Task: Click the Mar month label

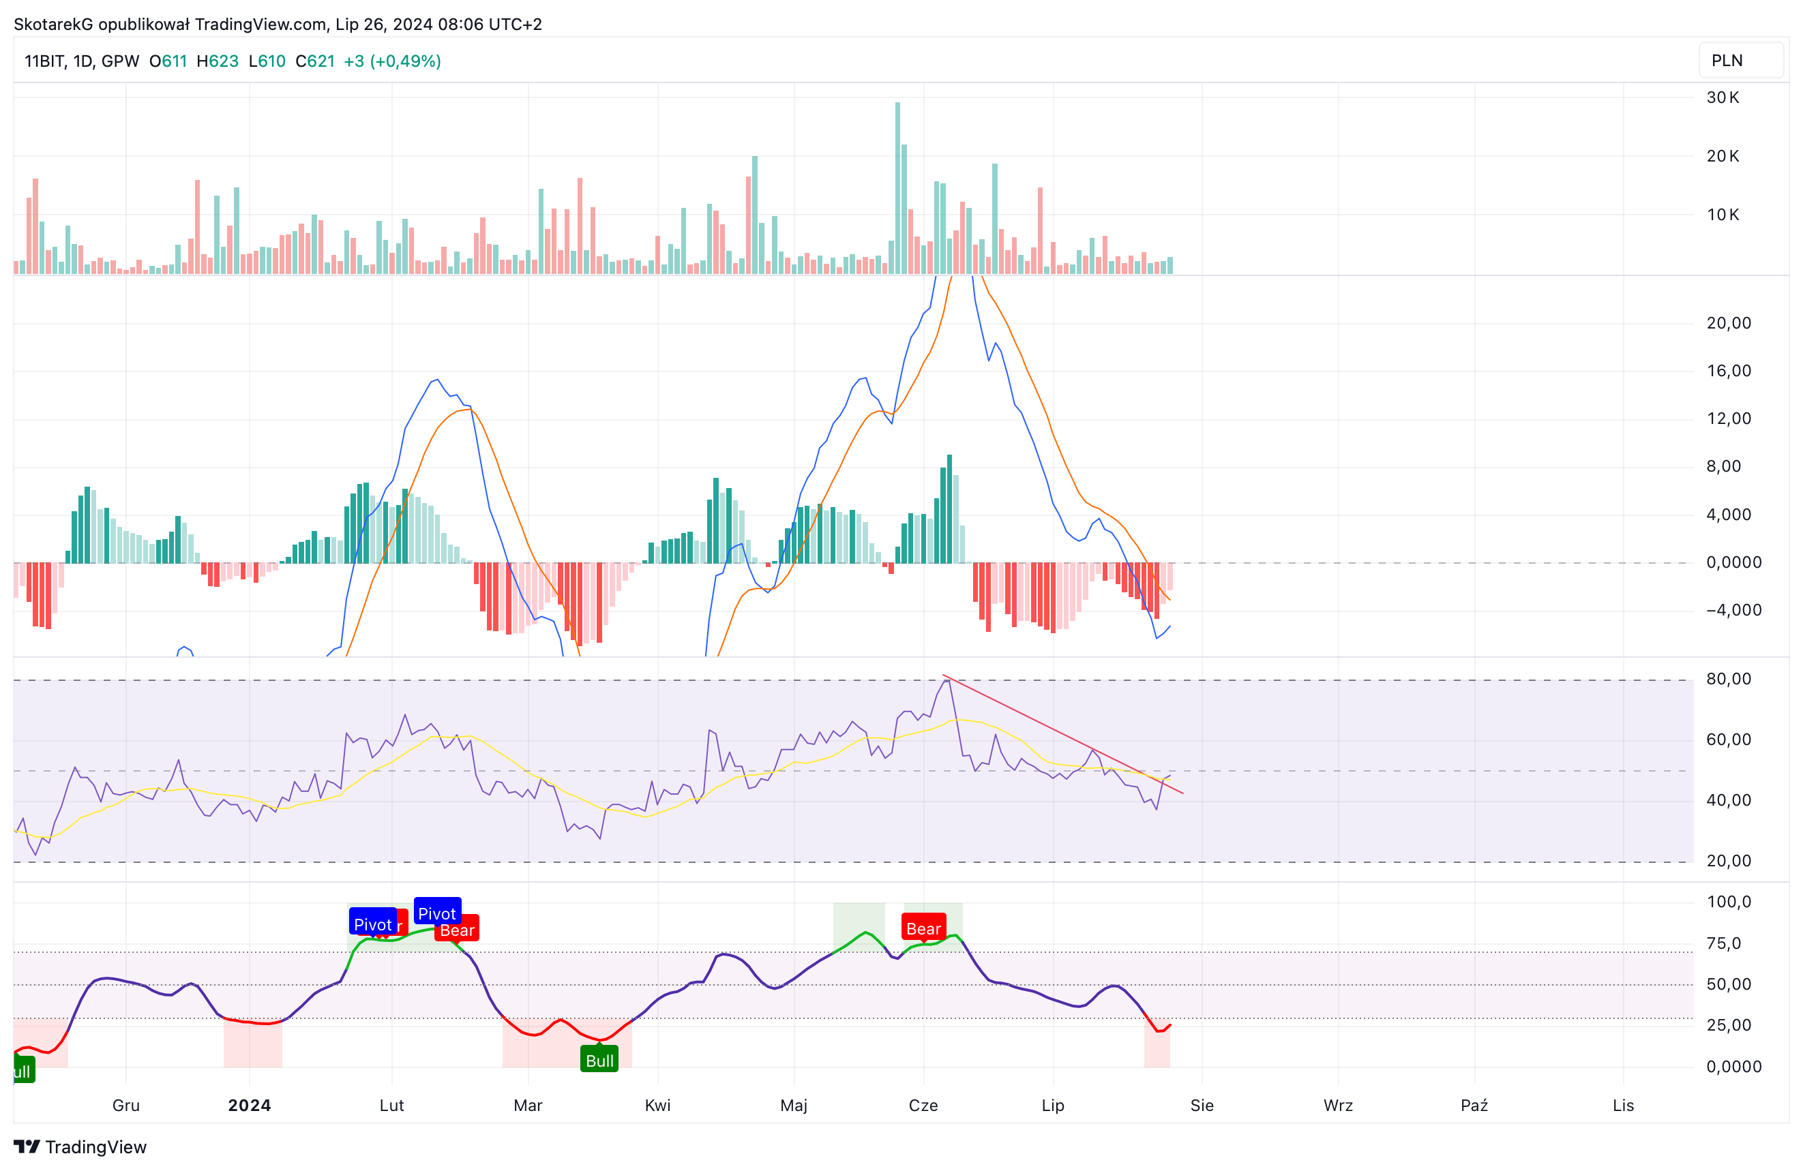Action: 528,1105
